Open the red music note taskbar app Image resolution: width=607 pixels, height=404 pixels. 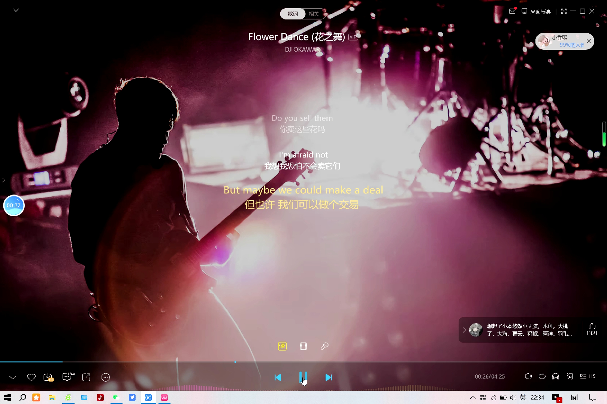pyautogui.click(x=100, y=398)
